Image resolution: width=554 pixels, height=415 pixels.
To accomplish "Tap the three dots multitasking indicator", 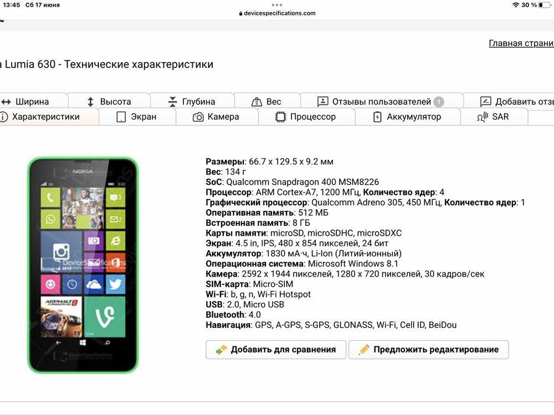I will (277, 5).
